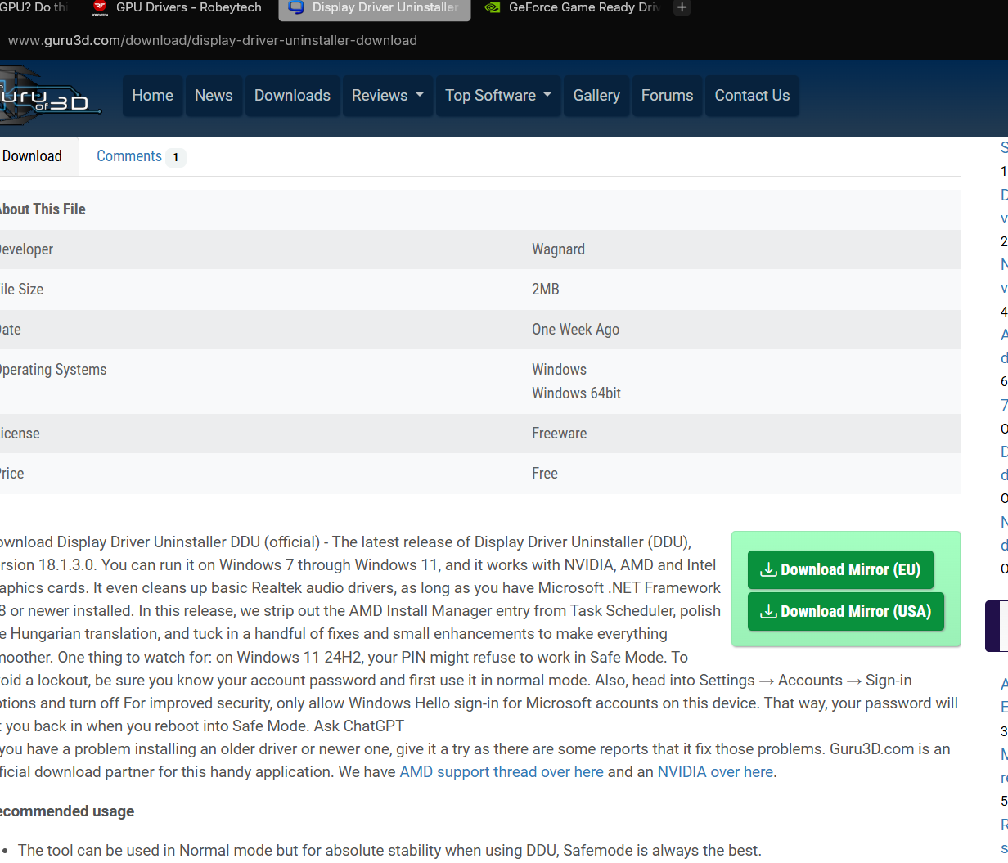Open the News section
This screenshot has width=1008, height=863.
(x=214, y=96)
